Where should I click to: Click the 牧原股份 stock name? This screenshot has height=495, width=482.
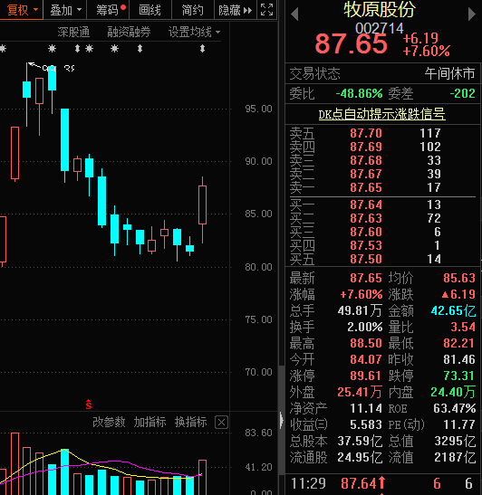pos(380,9)
